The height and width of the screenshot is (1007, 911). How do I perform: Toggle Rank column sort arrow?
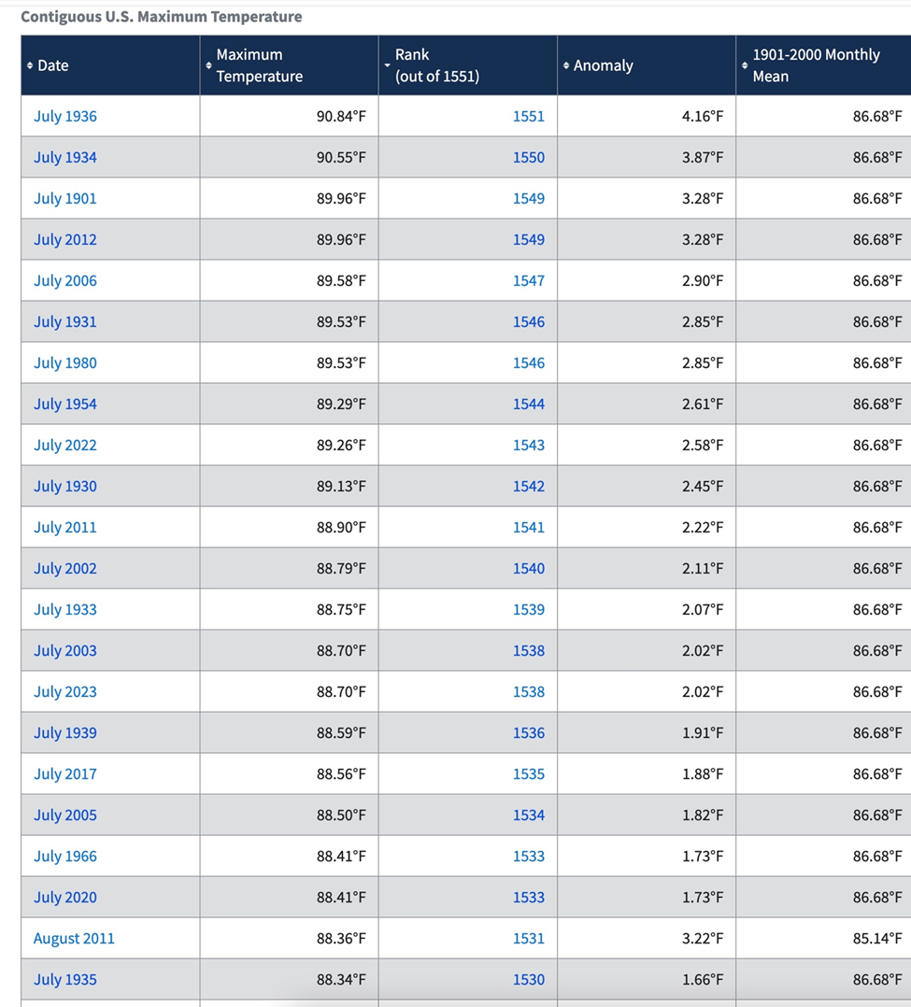[387, 65]
